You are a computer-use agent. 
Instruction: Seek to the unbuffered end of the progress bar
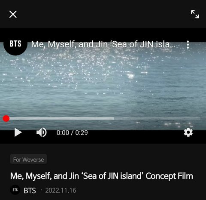[x=158, y=119]
